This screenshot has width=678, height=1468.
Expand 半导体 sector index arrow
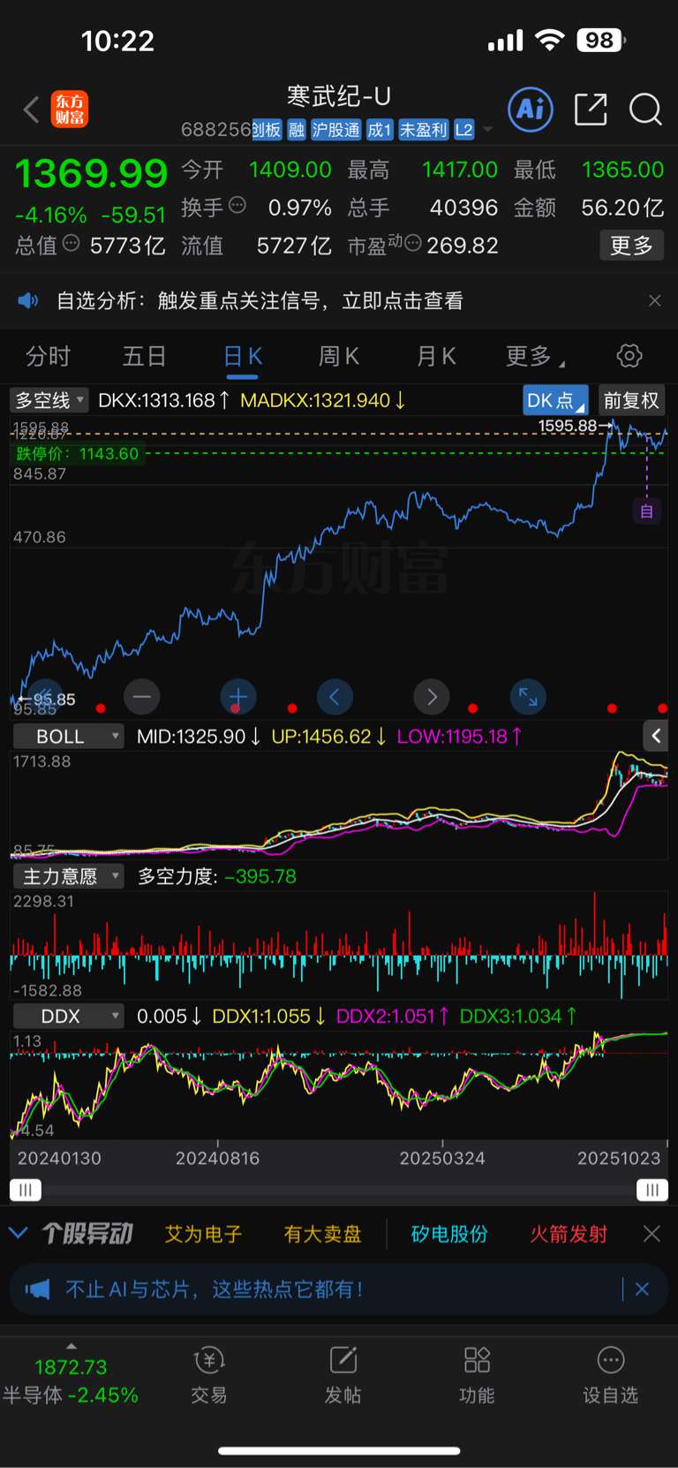[72, 1346]
